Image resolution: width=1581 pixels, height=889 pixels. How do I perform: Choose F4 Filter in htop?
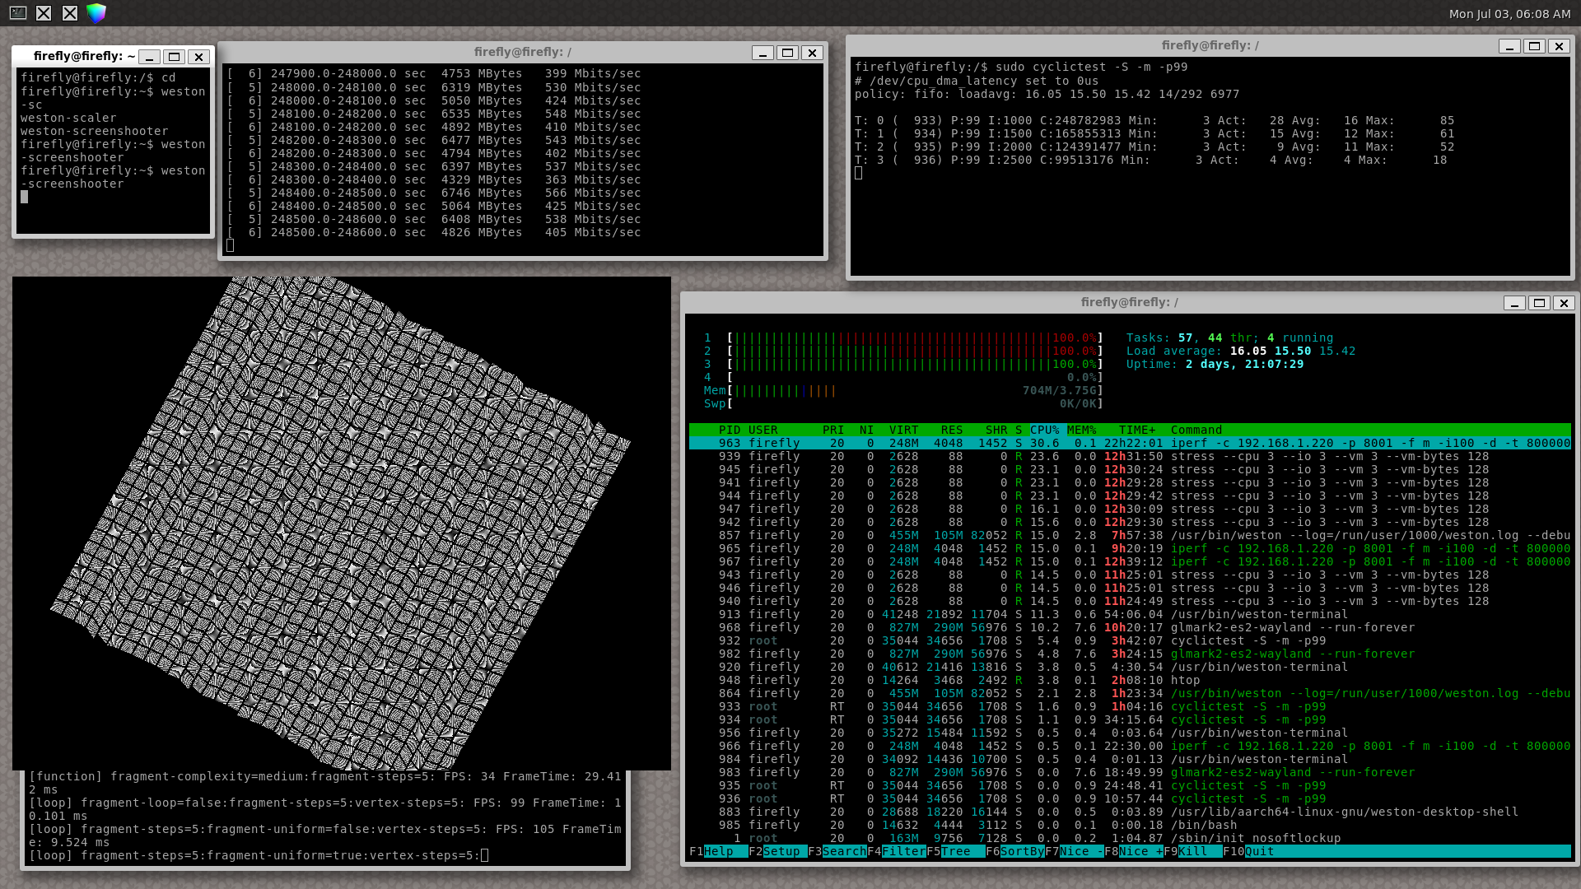click(896, 851)
